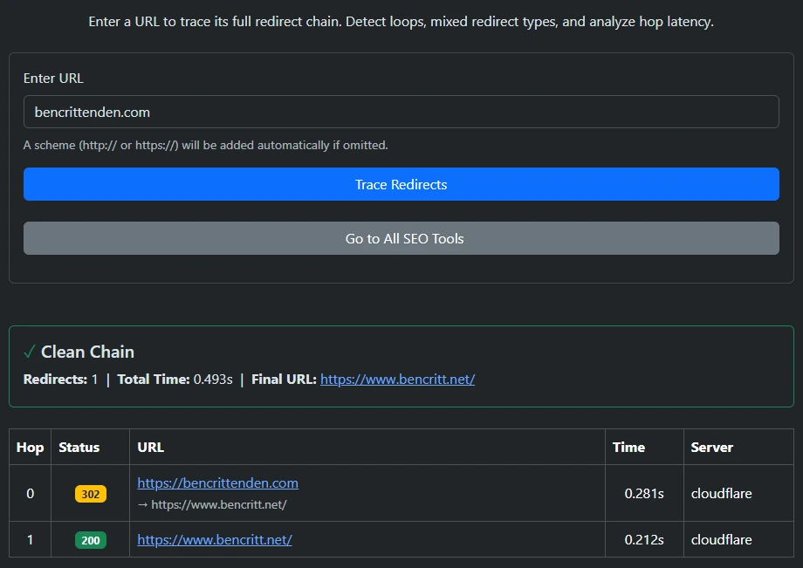Viewport: 803px width, 568px height.
Task: Open the final URL bencritt.net link
Action: pyautogui.click(x=397, y=379)
